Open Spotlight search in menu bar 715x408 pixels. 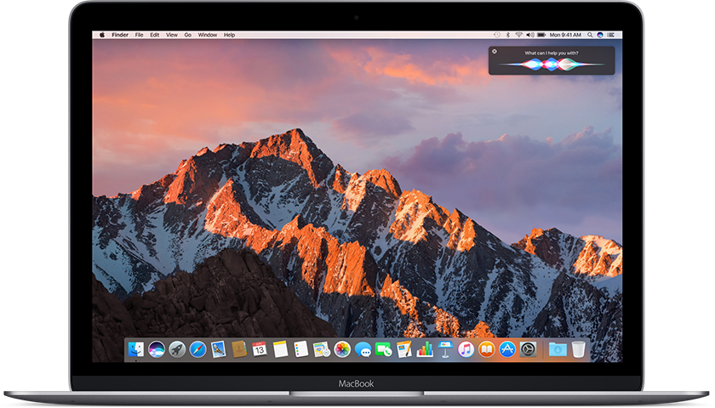(x=588, y=35)
